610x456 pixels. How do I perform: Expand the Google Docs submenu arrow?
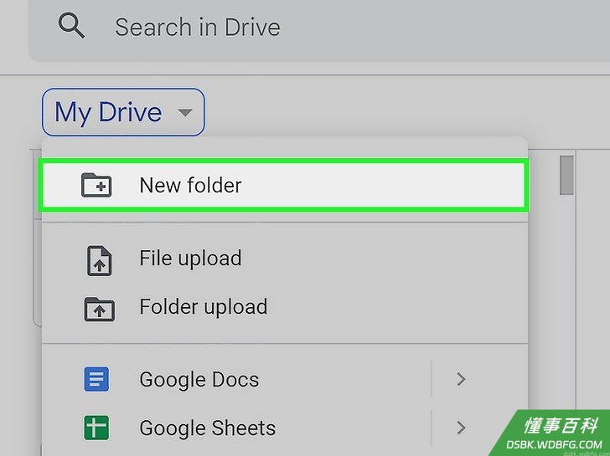(462, 380)
